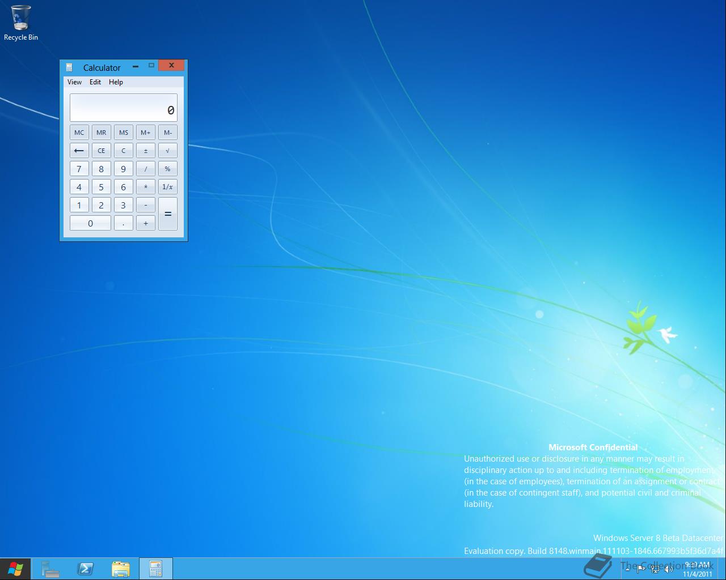The width and height of the screenshot is (726, 580).
Task: Click digit 3 on the calculator
Action: point(124,205)
